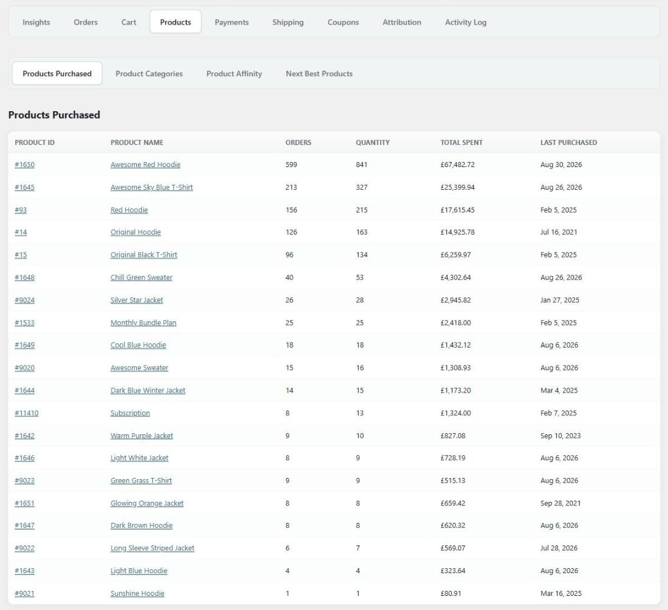Click the Last Purchased column header

(x=569, y=143)
